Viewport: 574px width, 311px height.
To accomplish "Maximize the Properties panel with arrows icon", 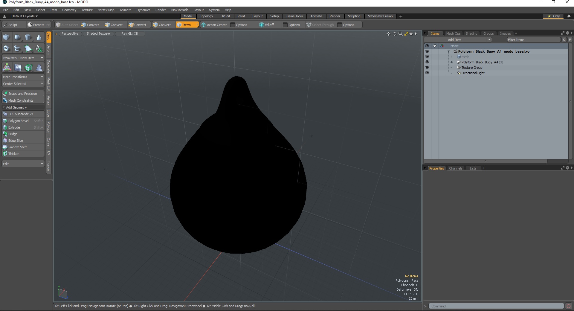I will point(562,168).
